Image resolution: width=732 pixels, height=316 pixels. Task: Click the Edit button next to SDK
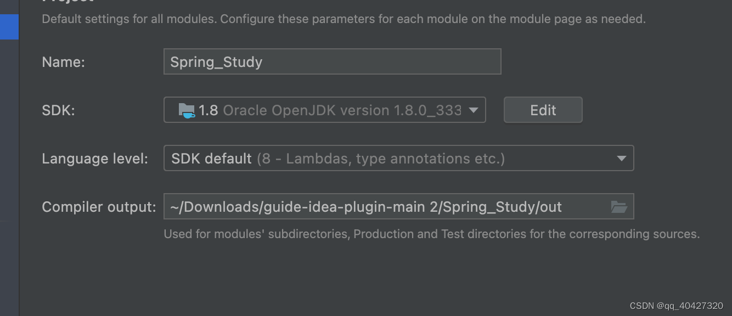543,110
